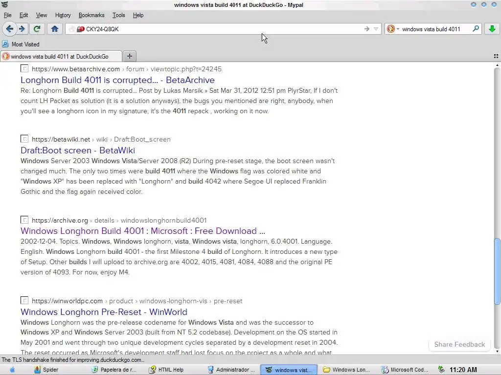Click the scrollbar down arrow
The width and height of the screenshot is (501, 375).
[497, 352]
